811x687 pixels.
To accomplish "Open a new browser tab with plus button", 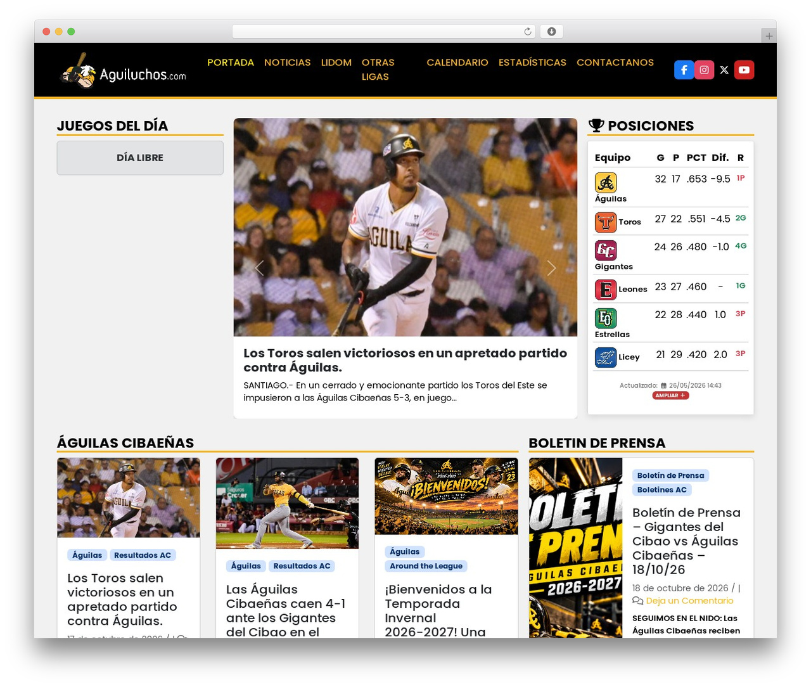I will click(769, 36).
